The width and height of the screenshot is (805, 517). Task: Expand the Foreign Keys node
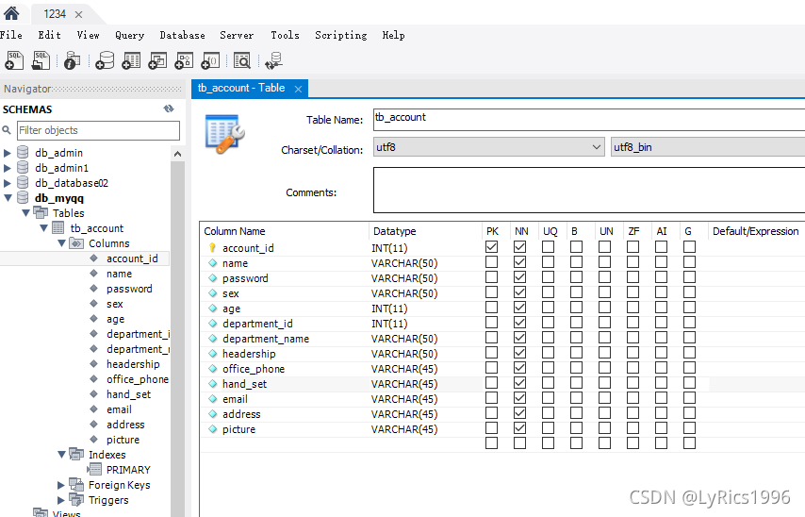coord(61,485)
